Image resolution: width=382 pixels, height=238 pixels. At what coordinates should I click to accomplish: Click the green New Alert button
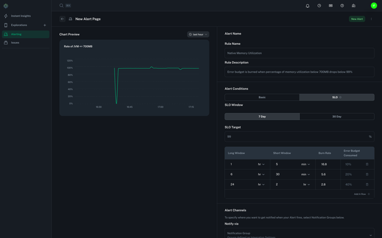(x=357, y=19)
